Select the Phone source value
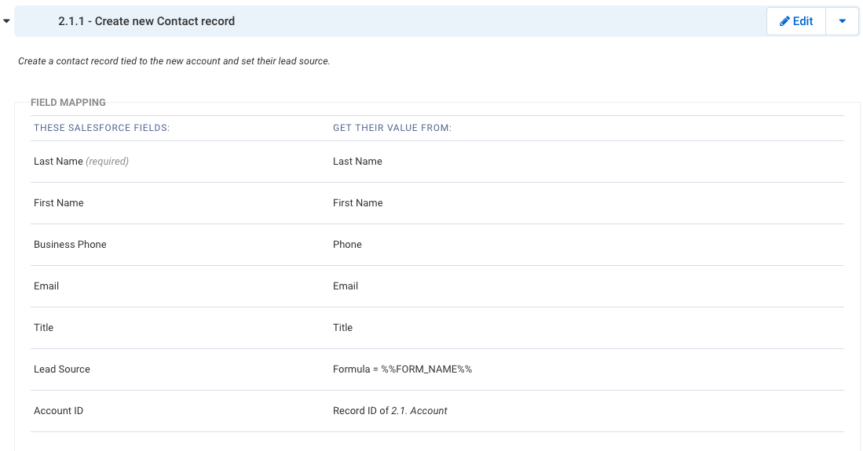 347,244
